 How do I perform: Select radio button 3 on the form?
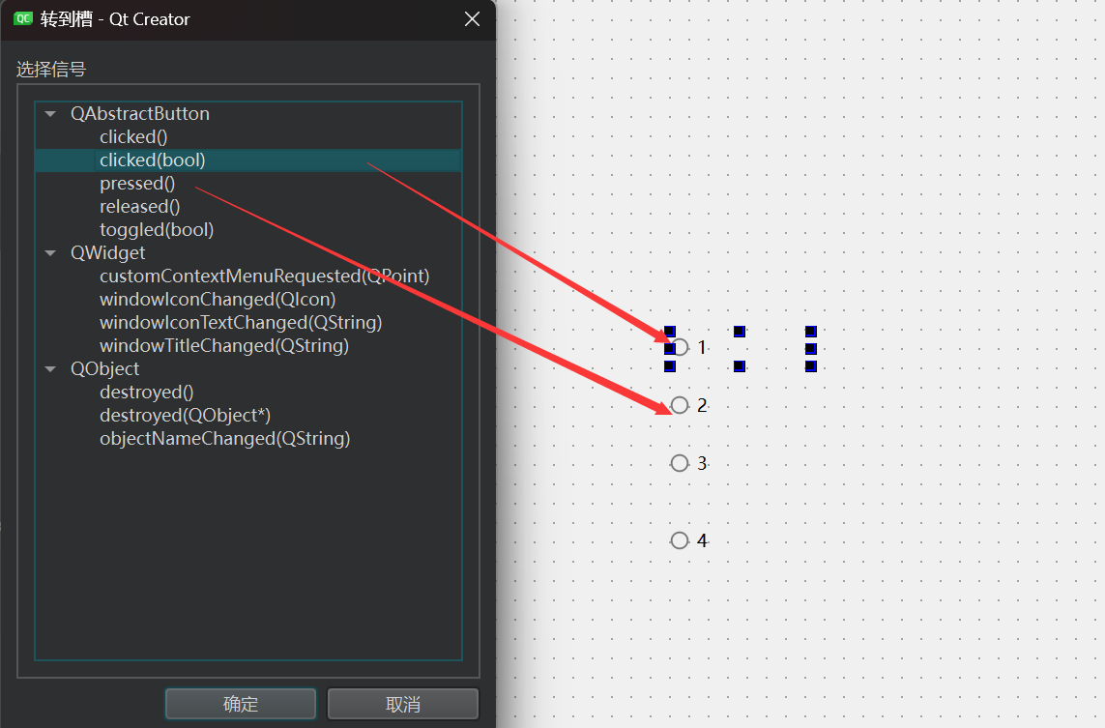pos(688,463)
